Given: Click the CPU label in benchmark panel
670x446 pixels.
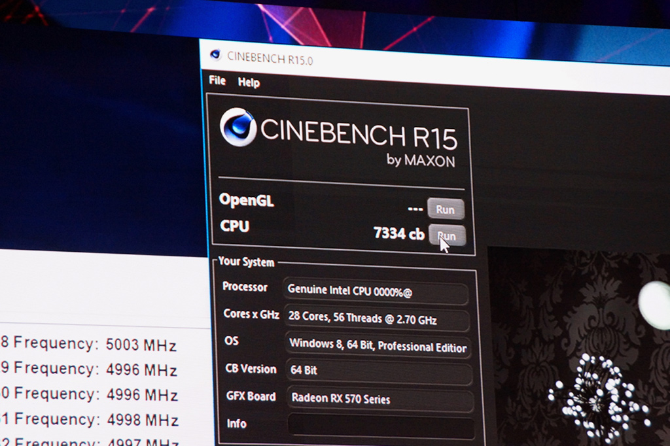Looking at the screenshot, I should pos(235,226).
